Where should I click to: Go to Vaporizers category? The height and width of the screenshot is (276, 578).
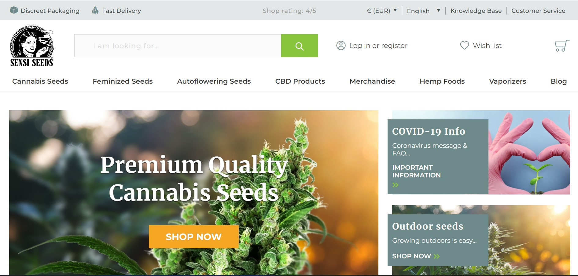[507, 81]
